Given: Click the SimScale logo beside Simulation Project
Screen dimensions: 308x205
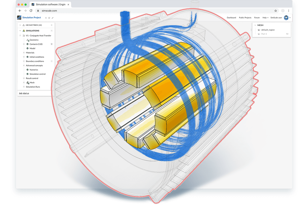Looking at the screenshot, I should coord(19,18).
